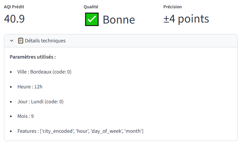Click the AQI Prédit label

(x=14, y=7)
